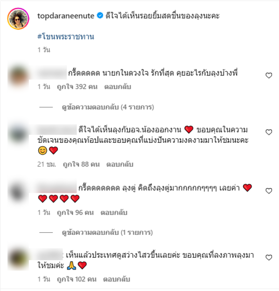Image resolution: width=279 pixels, height=291 pixels.
Task: View the list of 88 likes
Action: pos(81,164)
